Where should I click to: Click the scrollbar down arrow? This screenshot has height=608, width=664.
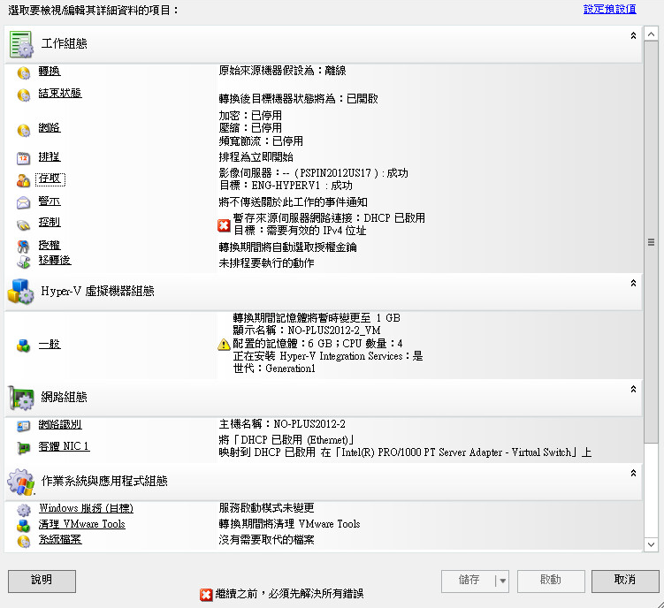(x=651, y=545)
